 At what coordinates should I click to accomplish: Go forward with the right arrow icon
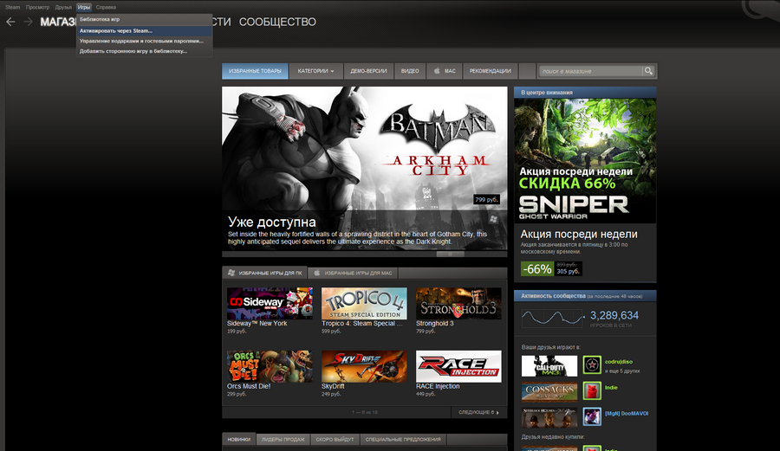(29, 22)
